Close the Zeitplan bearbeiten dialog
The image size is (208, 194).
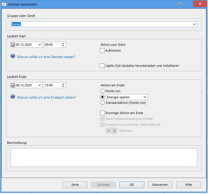[x=200, y=4]
